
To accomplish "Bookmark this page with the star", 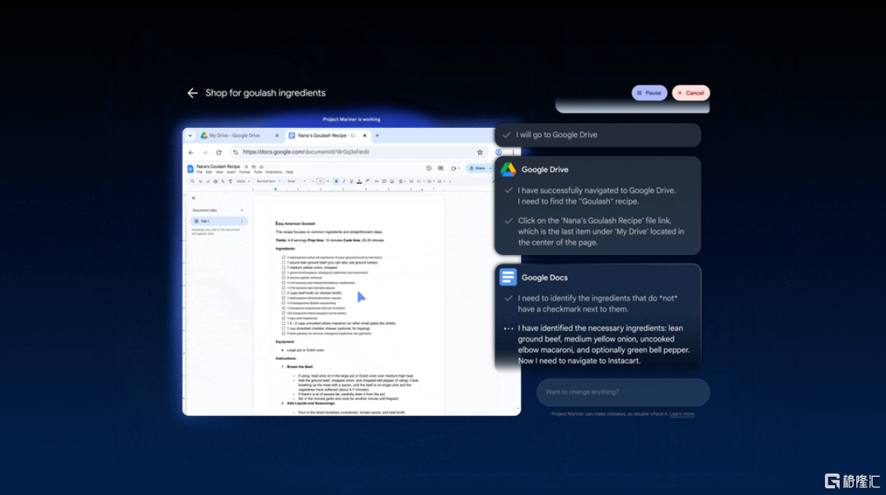I will click(480, 152).
